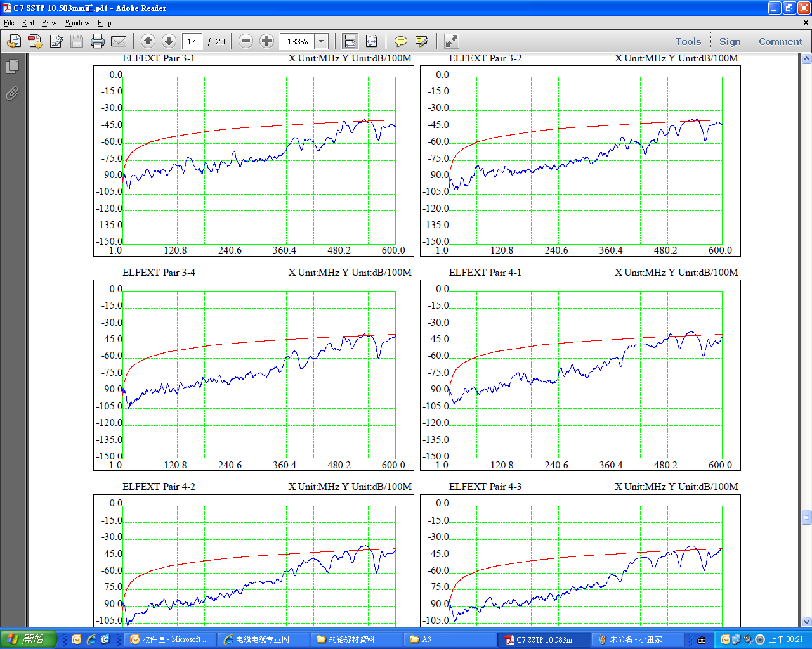Open the attachments paperclip panel
The height and width of the screenshot is (649, 812).
coord(12,94)
